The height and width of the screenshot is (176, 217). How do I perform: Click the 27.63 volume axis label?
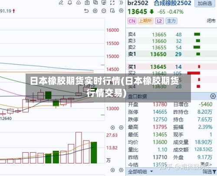(112, 135)
